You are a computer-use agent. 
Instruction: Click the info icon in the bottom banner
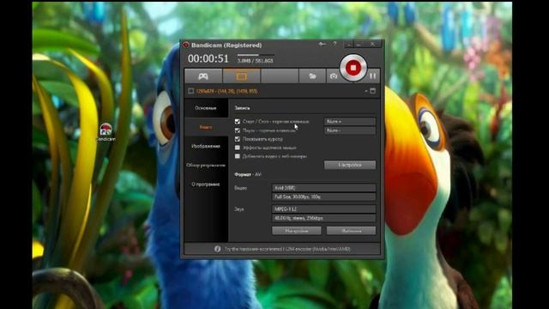[217, 249]
